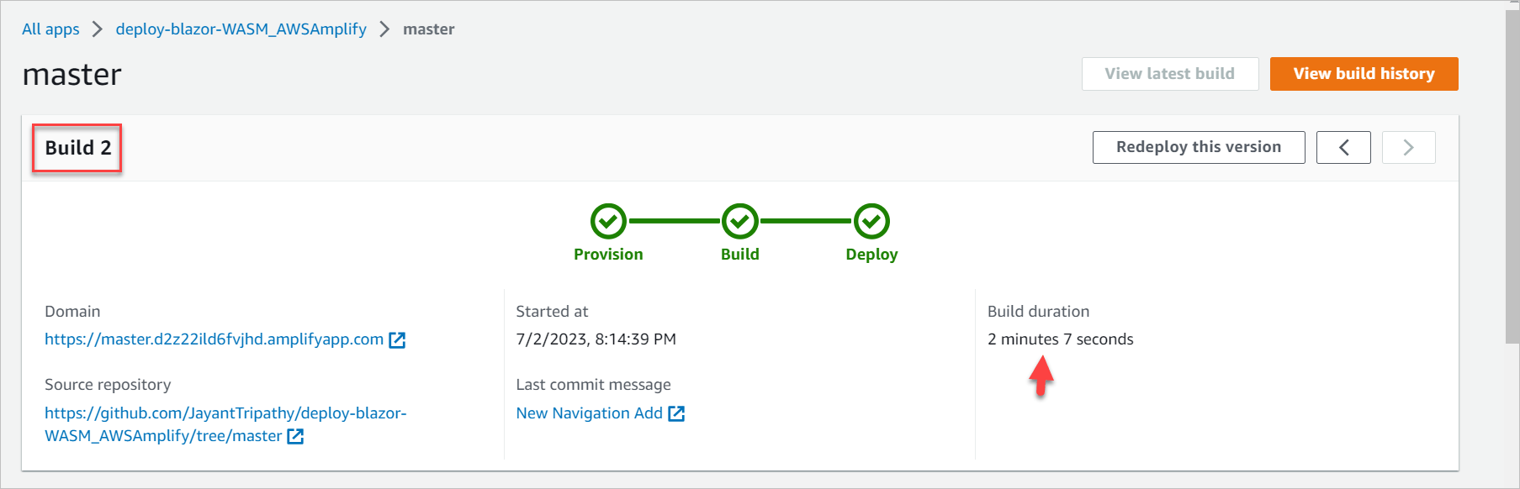This screenshot has height=489, width=1520.
Task: Click external link icon after GitHub repository URL
Action: point(295,436)
